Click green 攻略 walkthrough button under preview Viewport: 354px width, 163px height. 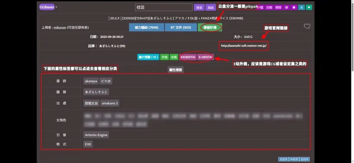[174, 57]
